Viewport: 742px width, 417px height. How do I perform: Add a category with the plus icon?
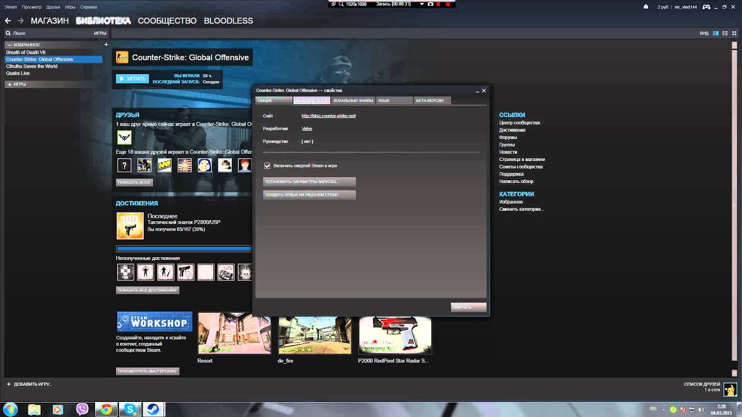coord(106,45)
